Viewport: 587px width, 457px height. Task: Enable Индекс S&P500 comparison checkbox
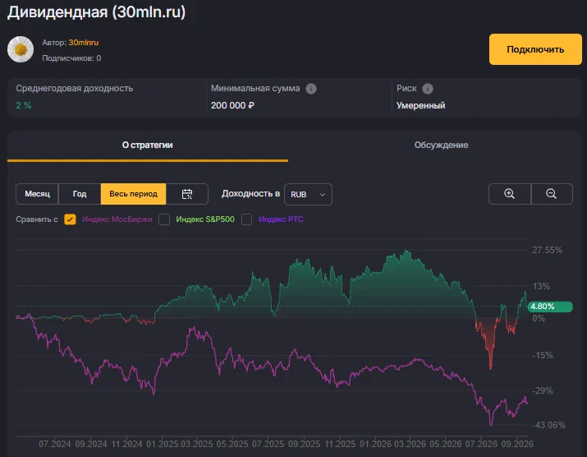[x=164, y=219]
